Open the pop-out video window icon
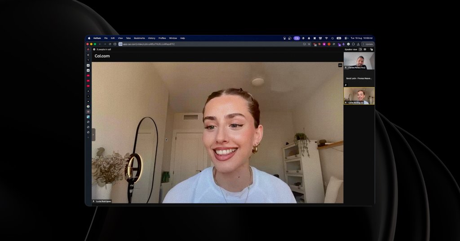This screenshot has height=241, width=460. pos(372,49)
